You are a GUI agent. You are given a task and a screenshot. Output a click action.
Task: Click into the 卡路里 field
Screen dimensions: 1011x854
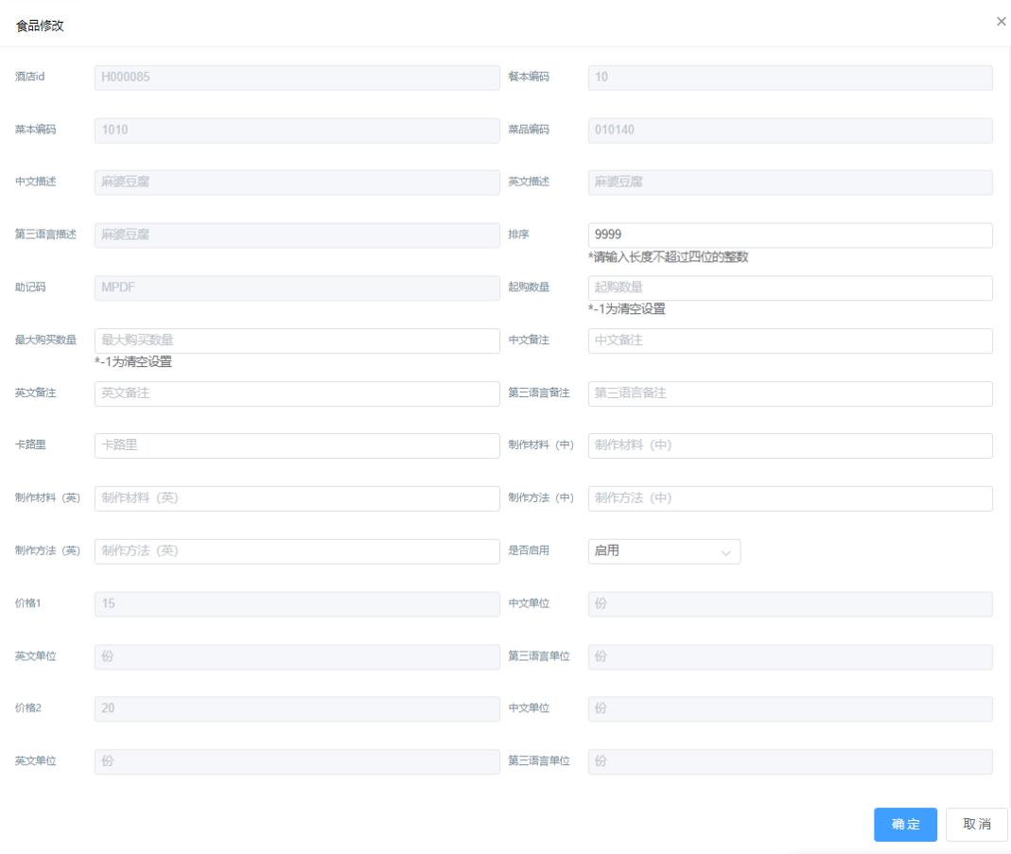pyautogui.click(x=297, y=445)
